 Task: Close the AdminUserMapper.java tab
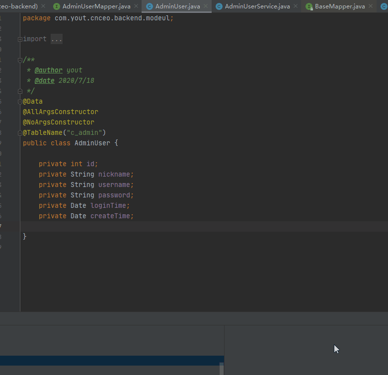coord(136,6)
